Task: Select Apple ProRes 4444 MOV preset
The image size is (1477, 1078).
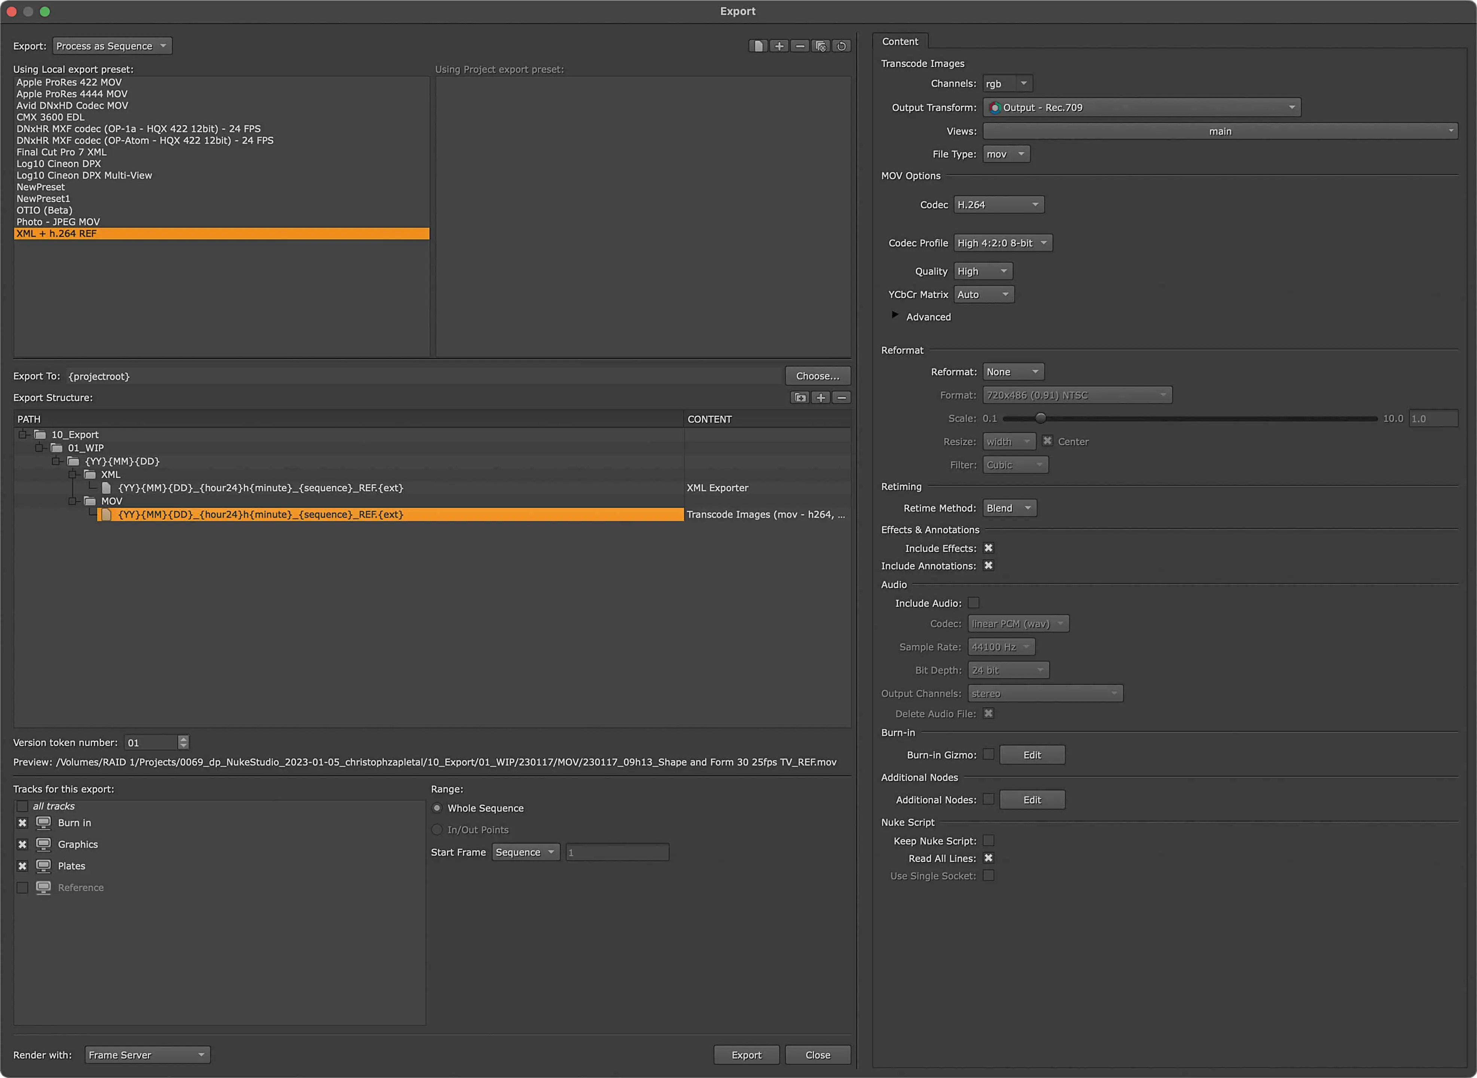Action: tap(72, 93)
